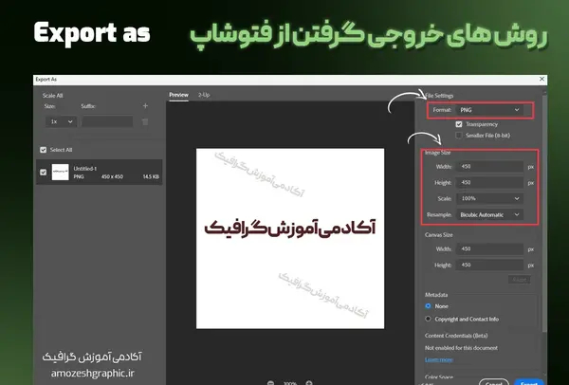Open the Scale 100% dropdown
569x385 pixels.
[489, 198]
